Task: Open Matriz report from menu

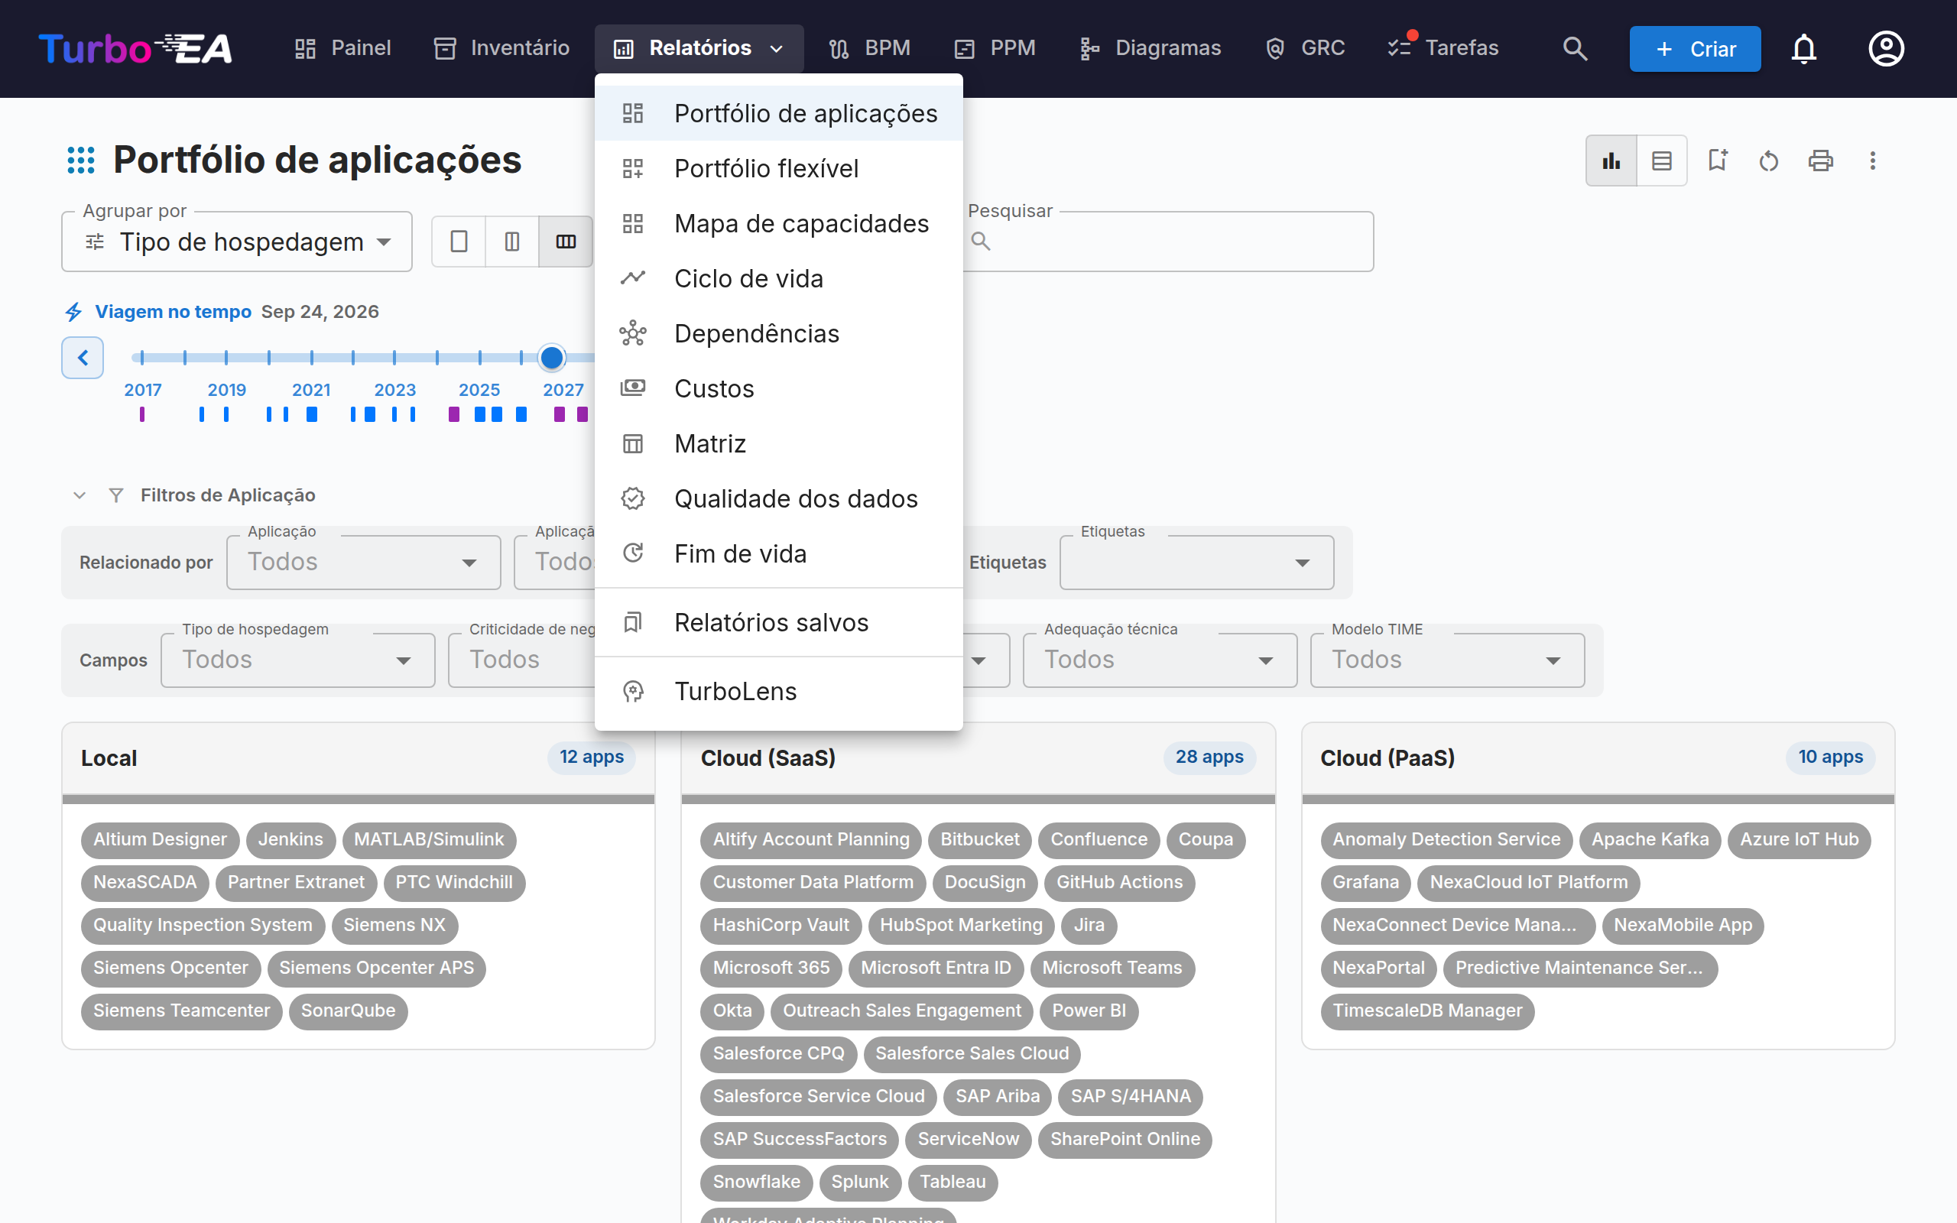Action: pyautogui.click(x=778, y=443)
